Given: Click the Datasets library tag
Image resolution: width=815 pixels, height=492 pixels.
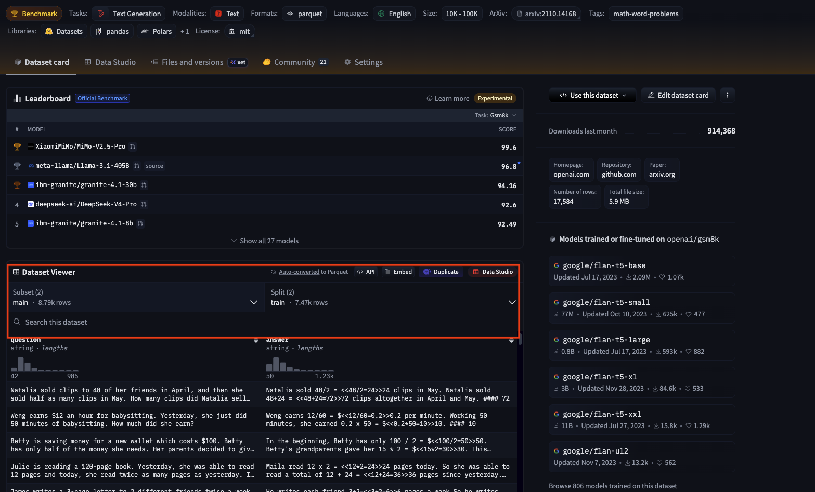Looking at the screenshot, I should 63,31.
